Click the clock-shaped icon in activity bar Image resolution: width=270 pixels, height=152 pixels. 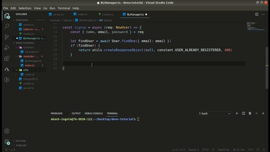click(x=7, y=80)
